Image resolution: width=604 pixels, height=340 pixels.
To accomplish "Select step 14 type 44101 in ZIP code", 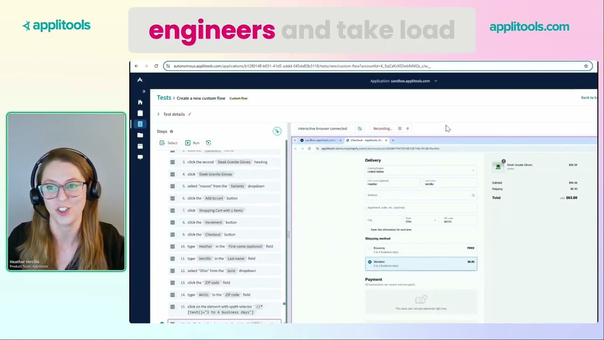I will pyautogui.click(x=225, y=295).
